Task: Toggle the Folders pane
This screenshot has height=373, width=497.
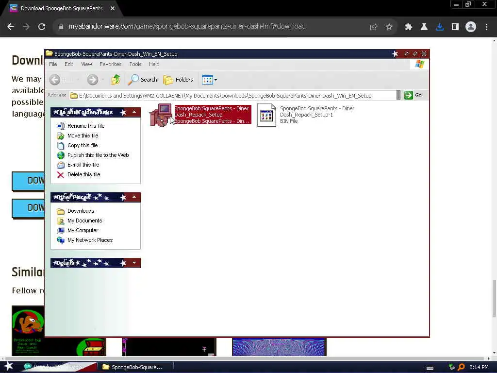Action: pyautogui.click(x=178, y=80)
